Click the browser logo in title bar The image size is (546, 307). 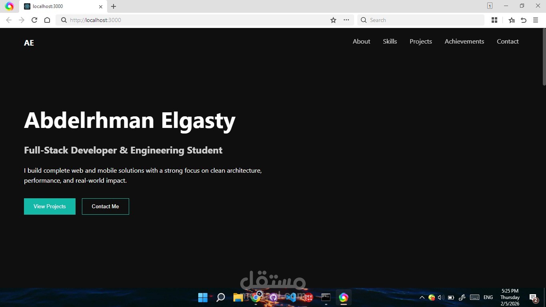point(9,6)
